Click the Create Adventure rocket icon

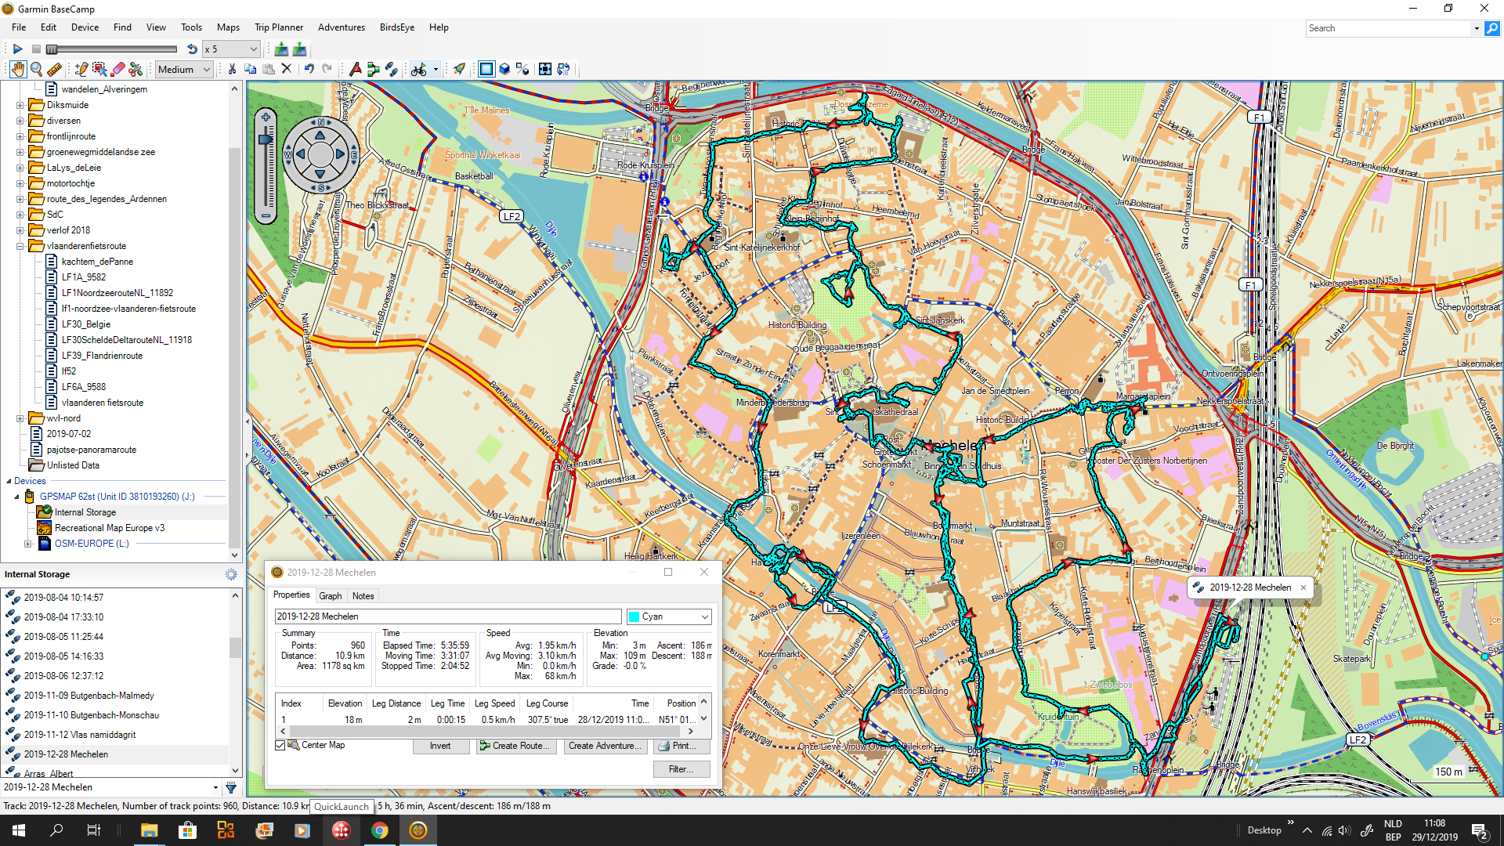(x=459, y=69)
